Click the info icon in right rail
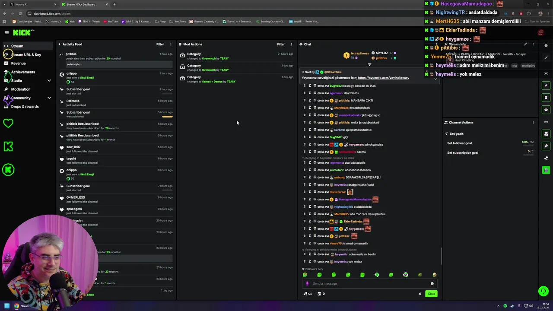The image size is (553, 311). pyautogui.click(x=546, y=45)
